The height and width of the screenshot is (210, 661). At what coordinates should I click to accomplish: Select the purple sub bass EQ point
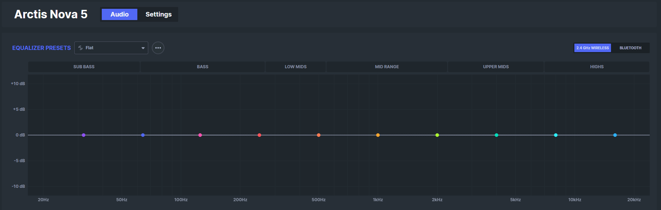83,135
